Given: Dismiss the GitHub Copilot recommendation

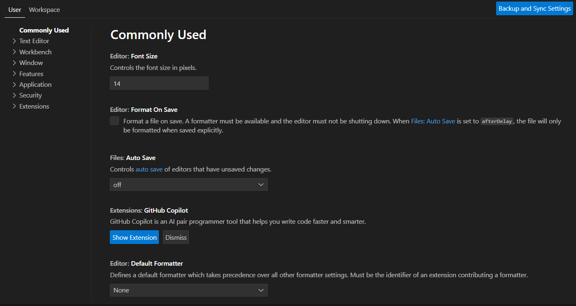Looking at the screenshot, I should (x=176, y=237).
